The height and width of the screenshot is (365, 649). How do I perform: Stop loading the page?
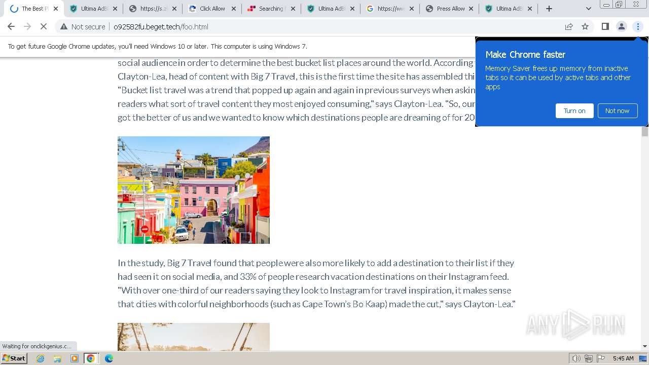click(44, 26)
